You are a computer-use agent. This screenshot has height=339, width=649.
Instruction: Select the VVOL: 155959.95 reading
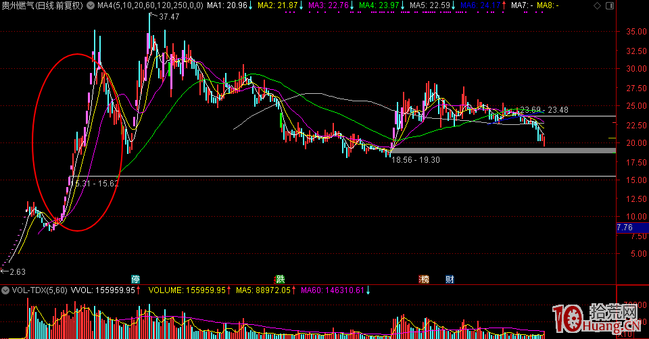point(103,290)
